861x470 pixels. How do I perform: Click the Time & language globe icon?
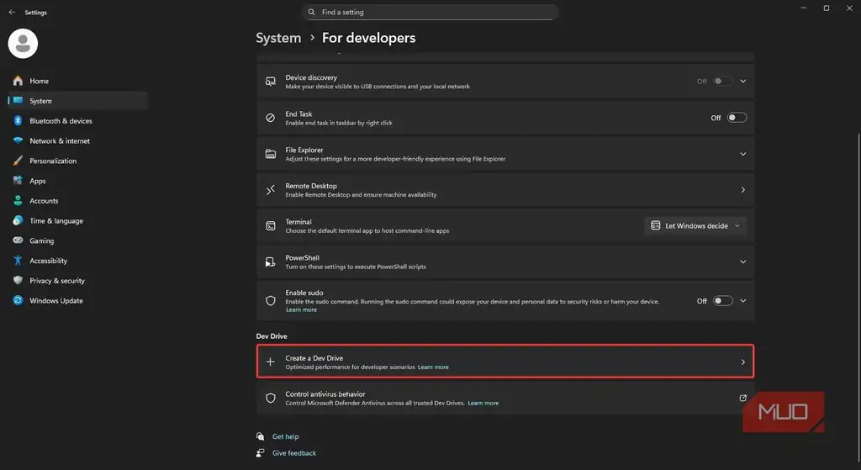(18, 221)
